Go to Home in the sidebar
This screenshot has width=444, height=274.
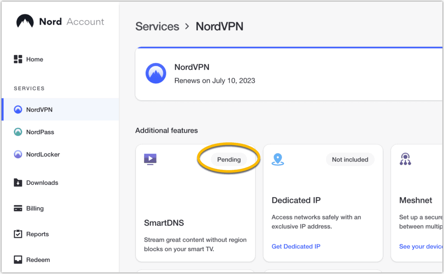[x=34, y=59]
